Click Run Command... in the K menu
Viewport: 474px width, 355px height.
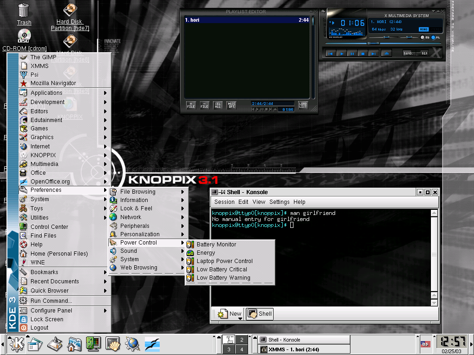click(64, 300)
